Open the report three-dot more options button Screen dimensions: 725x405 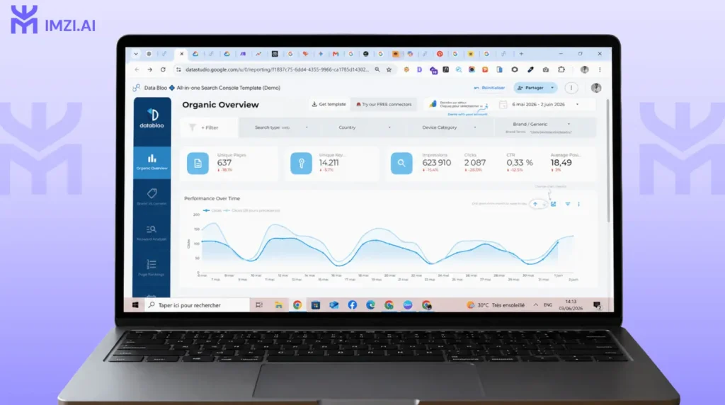click(571, 88)
